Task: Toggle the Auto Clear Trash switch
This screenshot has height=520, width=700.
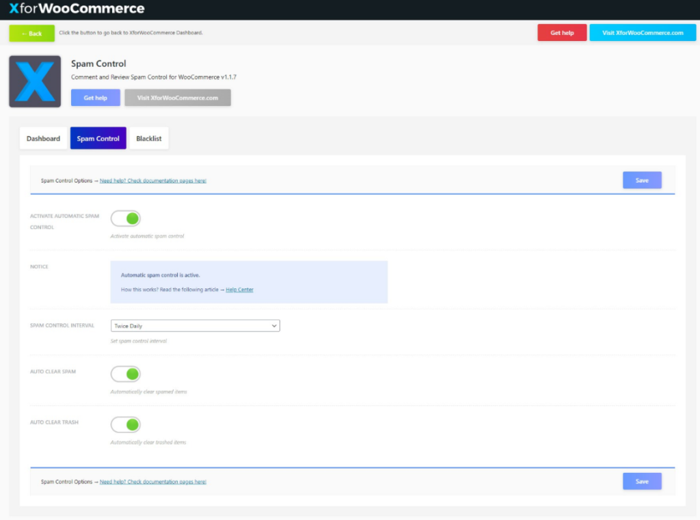Action: coord(126,424)
